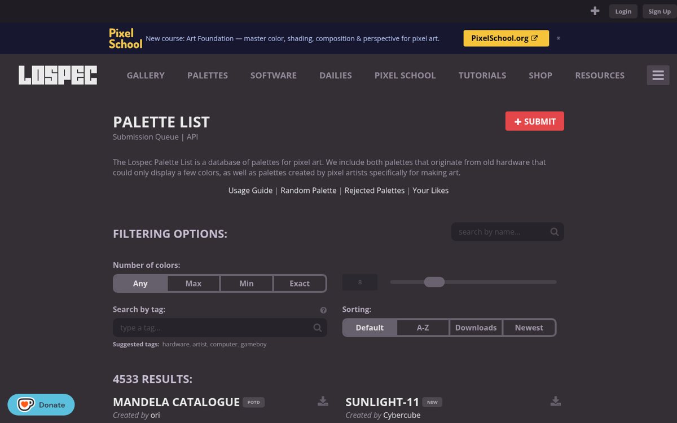677x423 pixels.
Task: Select the Min color count option
Action: click(247, 284)
